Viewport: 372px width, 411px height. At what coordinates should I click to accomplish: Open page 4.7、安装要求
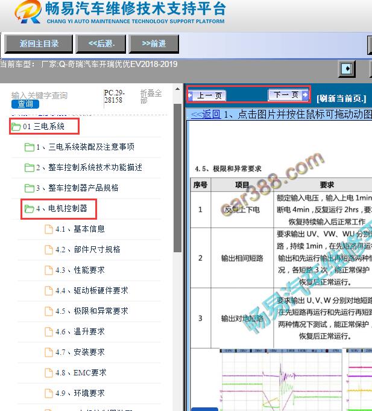80,352
